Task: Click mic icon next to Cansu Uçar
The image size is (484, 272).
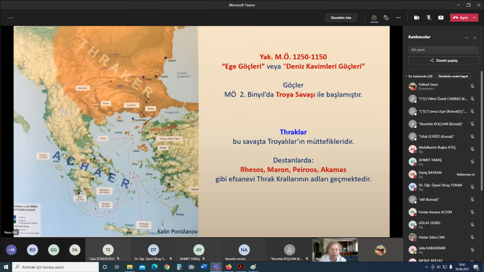Action: 472,111
